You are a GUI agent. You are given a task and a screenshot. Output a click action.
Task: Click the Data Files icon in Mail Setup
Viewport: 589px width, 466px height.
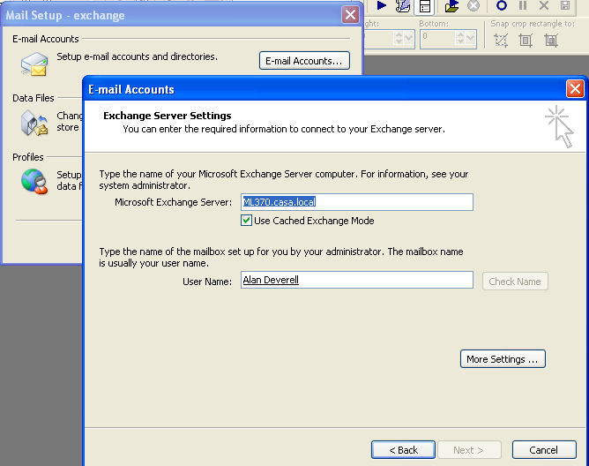[x=34, y=123]
